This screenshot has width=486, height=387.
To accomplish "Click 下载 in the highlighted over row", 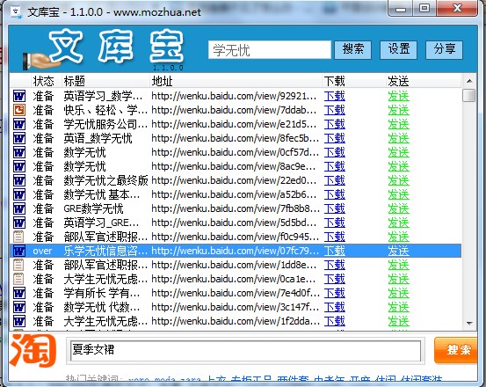I will (335, 251).
